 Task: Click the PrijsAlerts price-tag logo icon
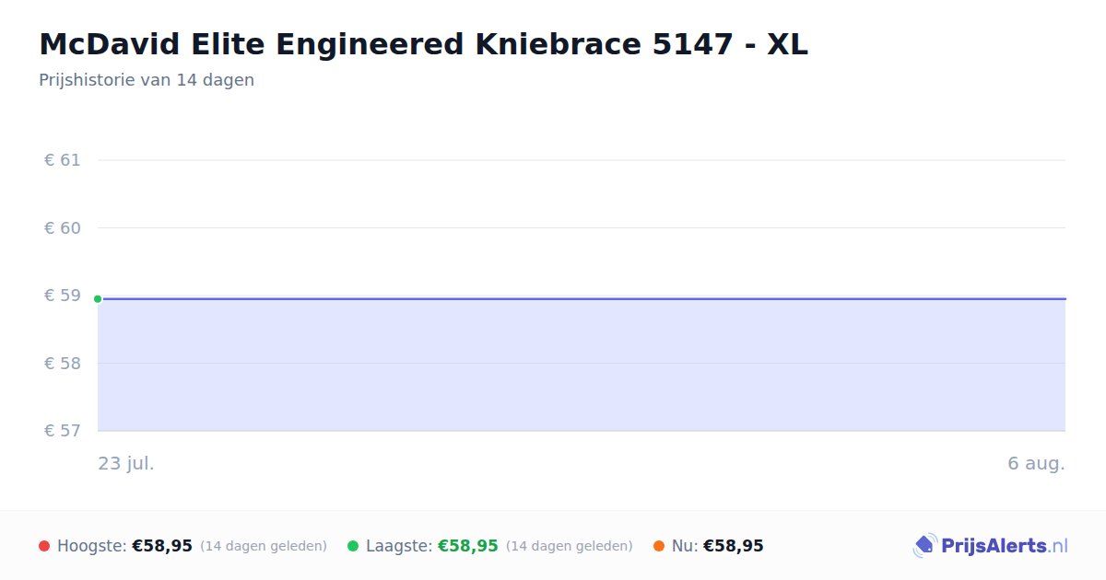point(924,546)
